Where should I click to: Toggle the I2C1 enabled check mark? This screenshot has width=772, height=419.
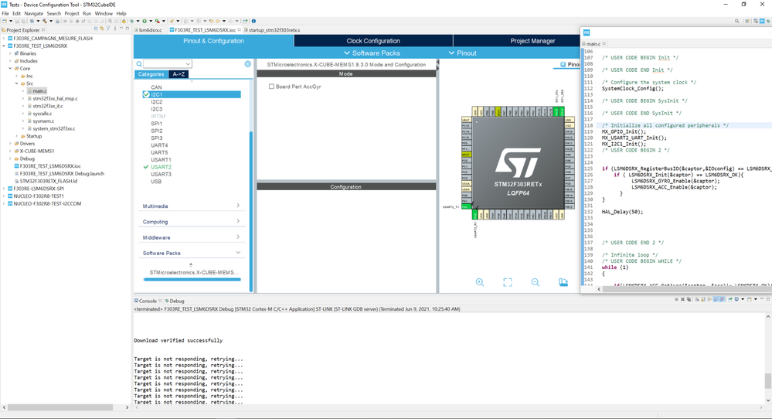pos(146,94)
